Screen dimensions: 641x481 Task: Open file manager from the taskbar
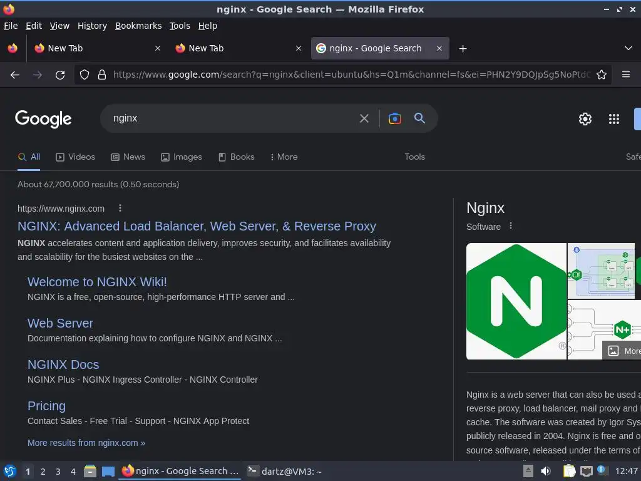tap(90, 471)
